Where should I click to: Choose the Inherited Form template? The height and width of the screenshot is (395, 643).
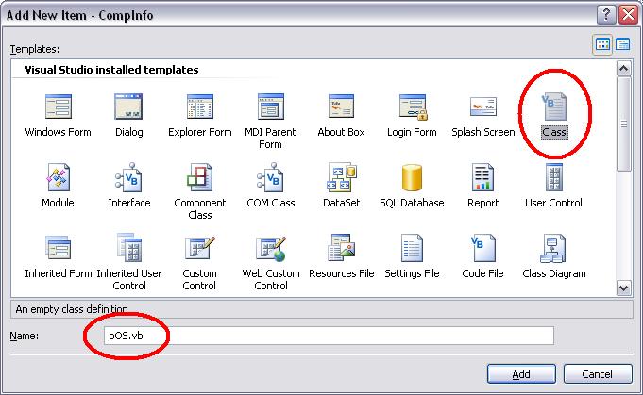click(x=59, y=255)
